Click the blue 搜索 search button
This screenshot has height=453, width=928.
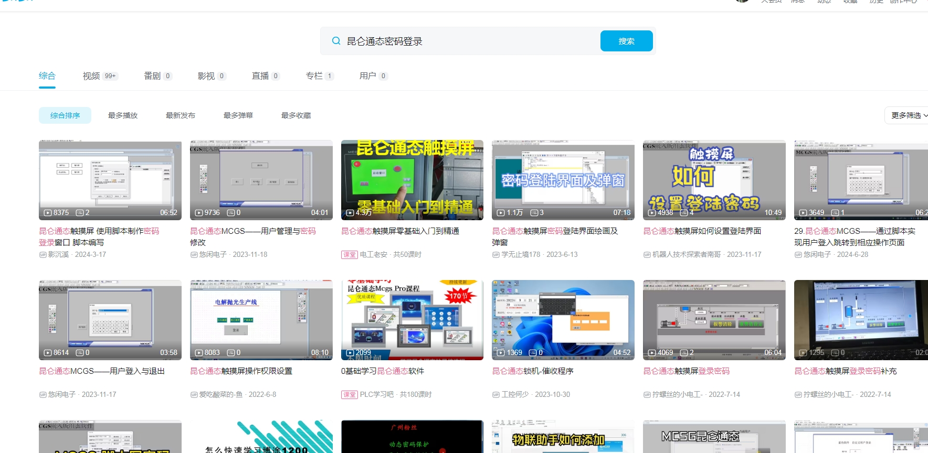click(626, 41)
